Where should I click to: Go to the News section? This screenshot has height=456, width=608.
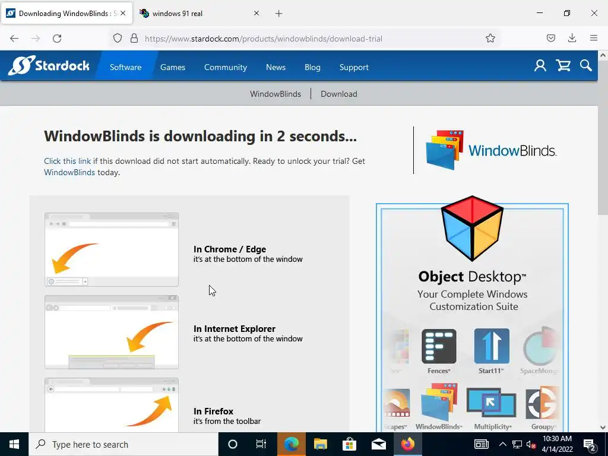275,67
